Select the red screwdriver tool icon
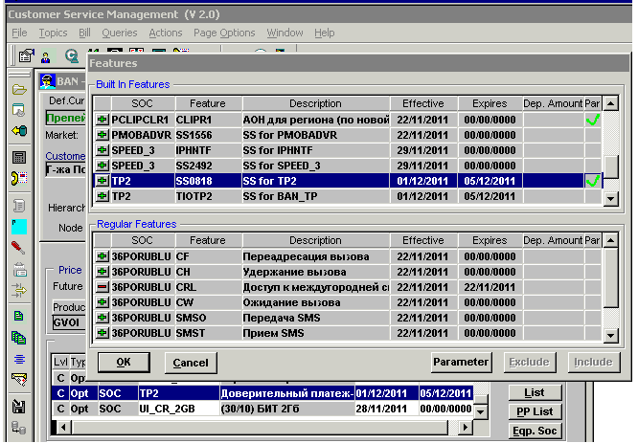Viewport: 638px width, 443px height. tap(18, 248)
